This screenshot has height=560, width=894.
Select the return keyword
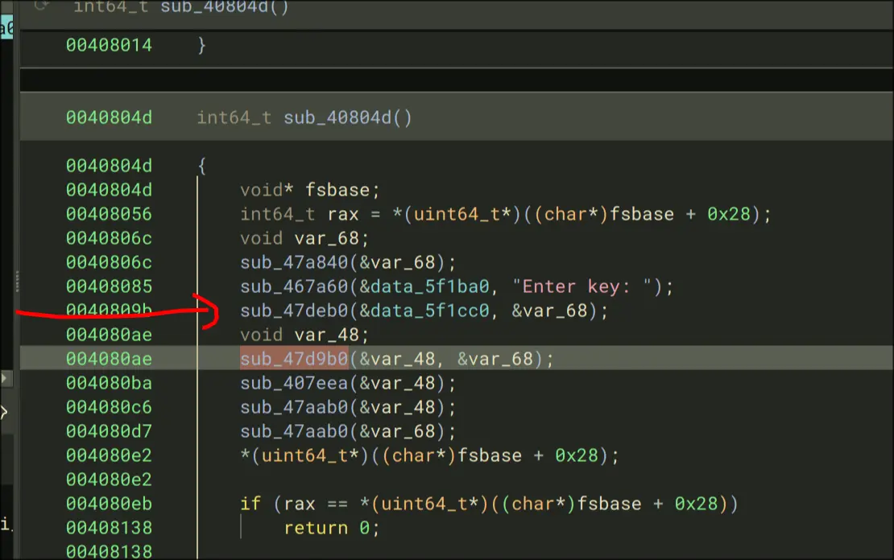coord(316,528)
